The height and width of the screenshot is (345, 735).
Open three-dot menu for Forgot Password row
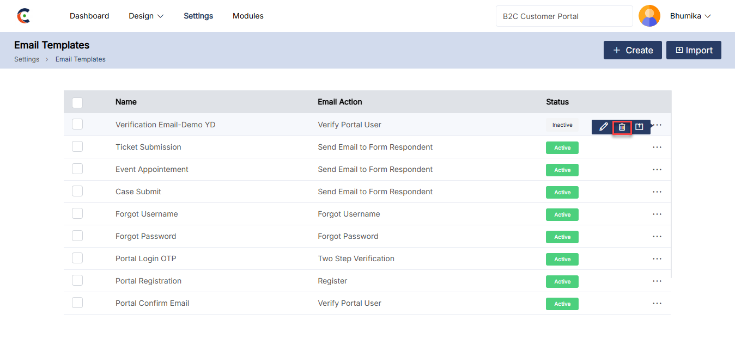pos(657,237)
